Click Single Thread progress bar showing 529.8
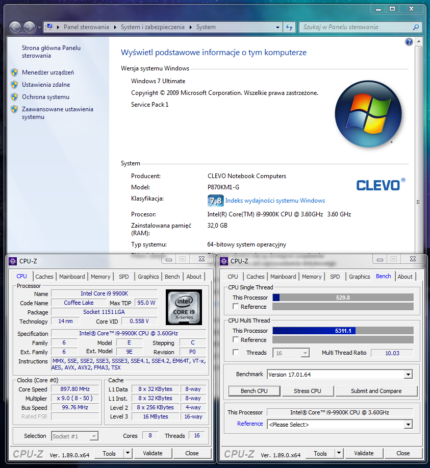The height and width of the screenshot is (468, 430). [343, 298]
